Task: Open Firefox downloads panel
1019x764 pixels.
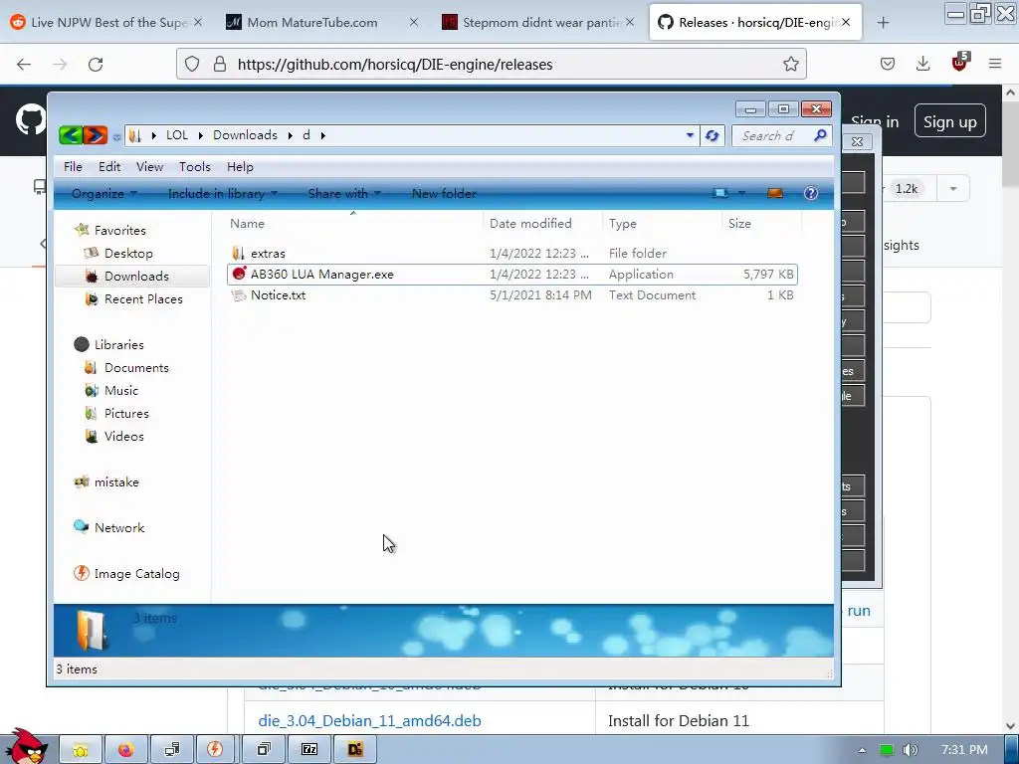Action: click(x=922, y=64)
